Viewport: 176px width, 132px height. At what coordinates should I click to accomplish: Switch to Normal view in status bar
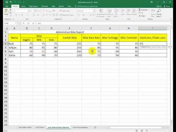(137, 131)
